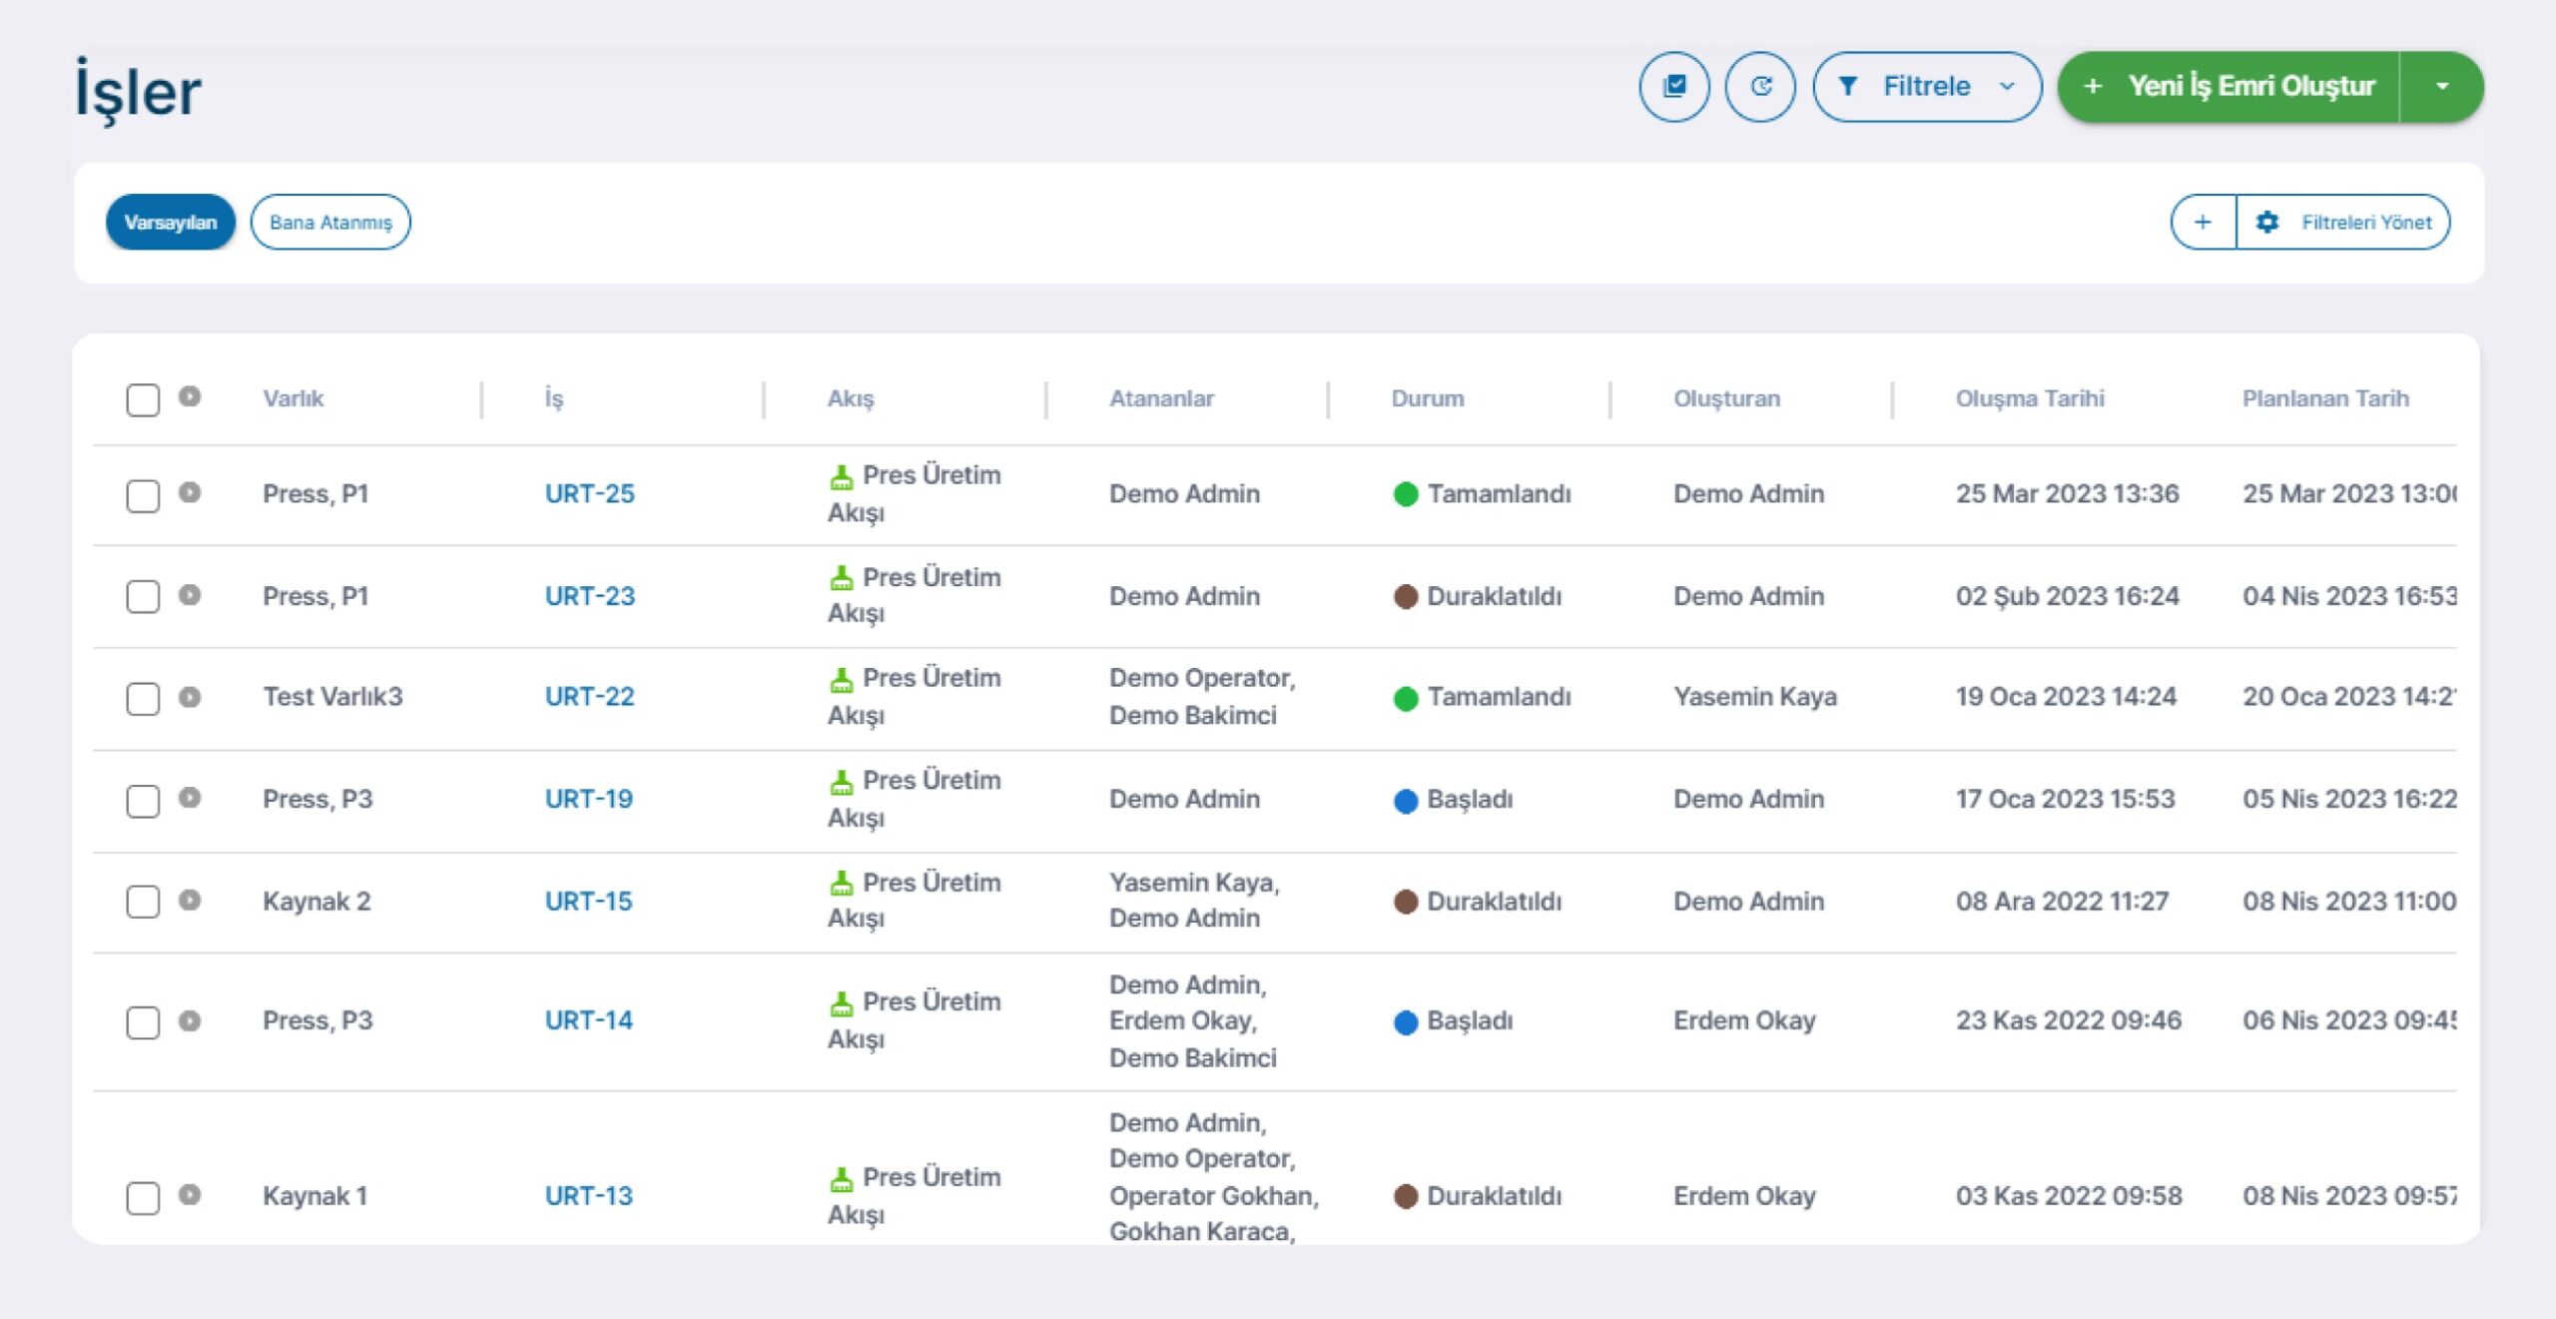This screenshot has height=1319, width=2556.
Task: Click the İşler page title
Action: pyautogui.click(x=139, y=90)
